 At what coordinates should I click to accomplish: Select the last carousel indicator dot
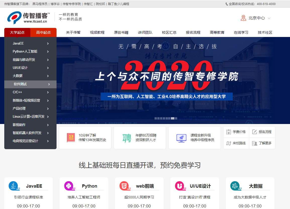coord(176,118)
